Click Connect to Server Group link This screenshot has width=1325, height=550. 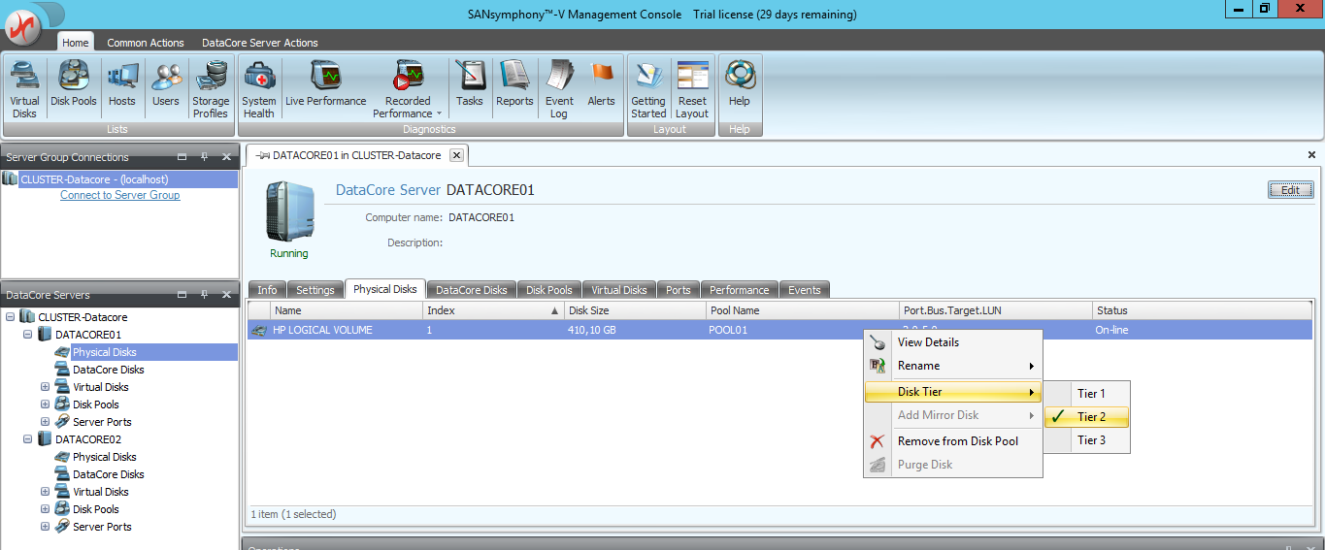(x=120, y=195)
